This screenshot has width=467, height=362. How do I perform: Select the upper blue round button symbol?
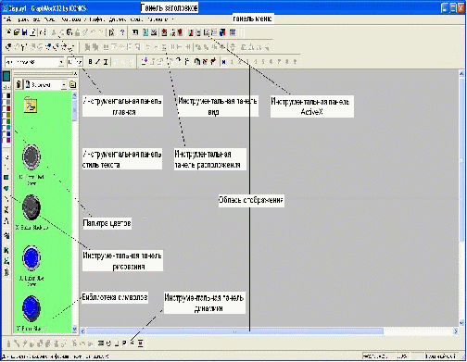click(32, 257)
